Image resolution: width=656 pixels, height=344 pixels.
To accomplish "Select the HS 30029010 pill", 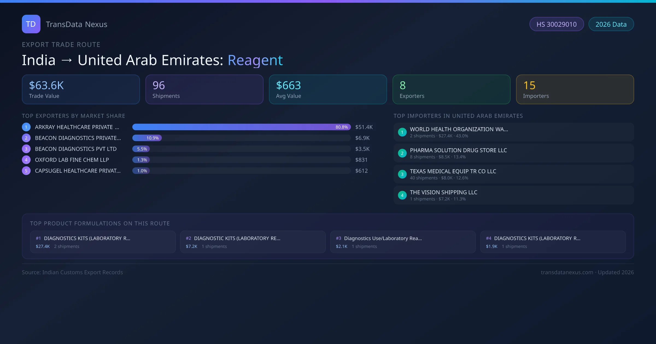I will click(x=557, y=24).
